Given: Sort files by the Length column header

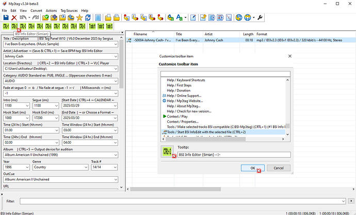Looking at the screenshot, I should [247, 34].
